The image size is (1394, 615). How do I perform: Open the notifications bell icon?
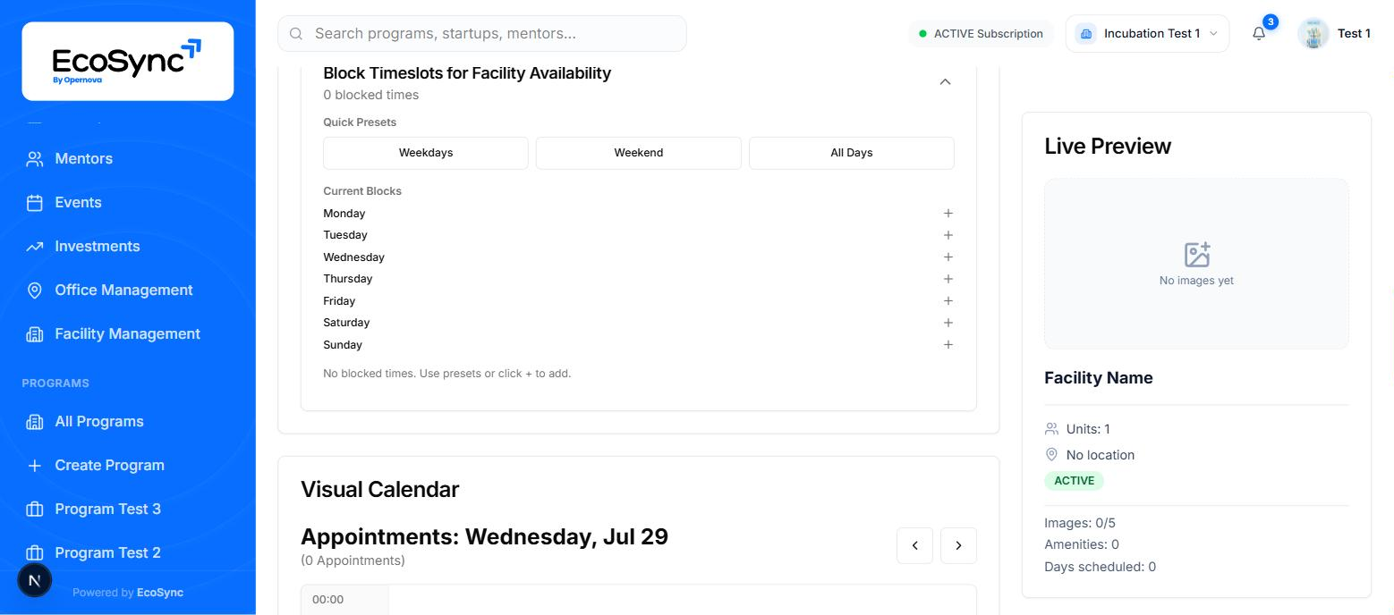[1259, 34]
